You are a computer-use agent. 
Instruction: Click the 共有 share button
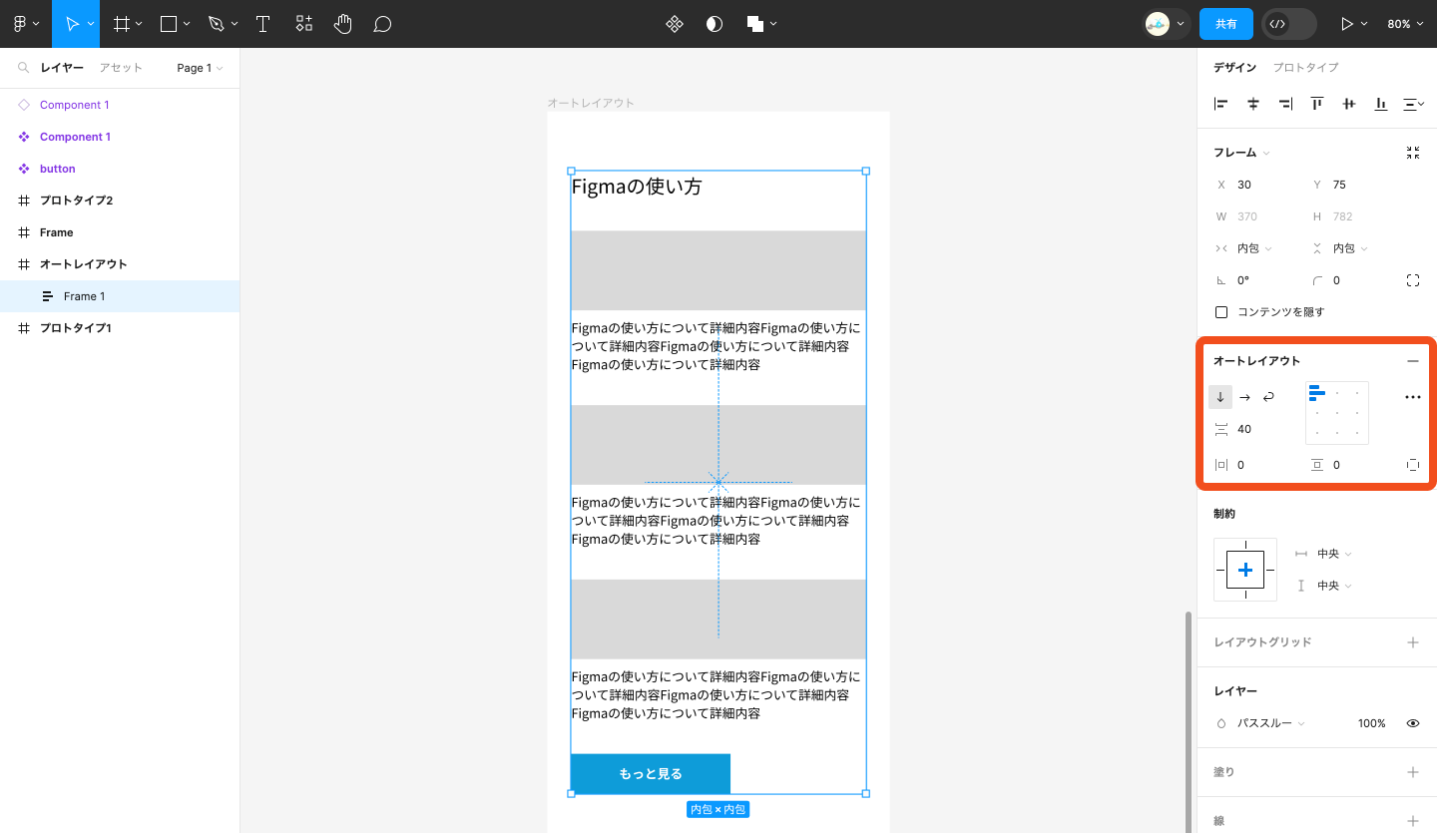1226,24
